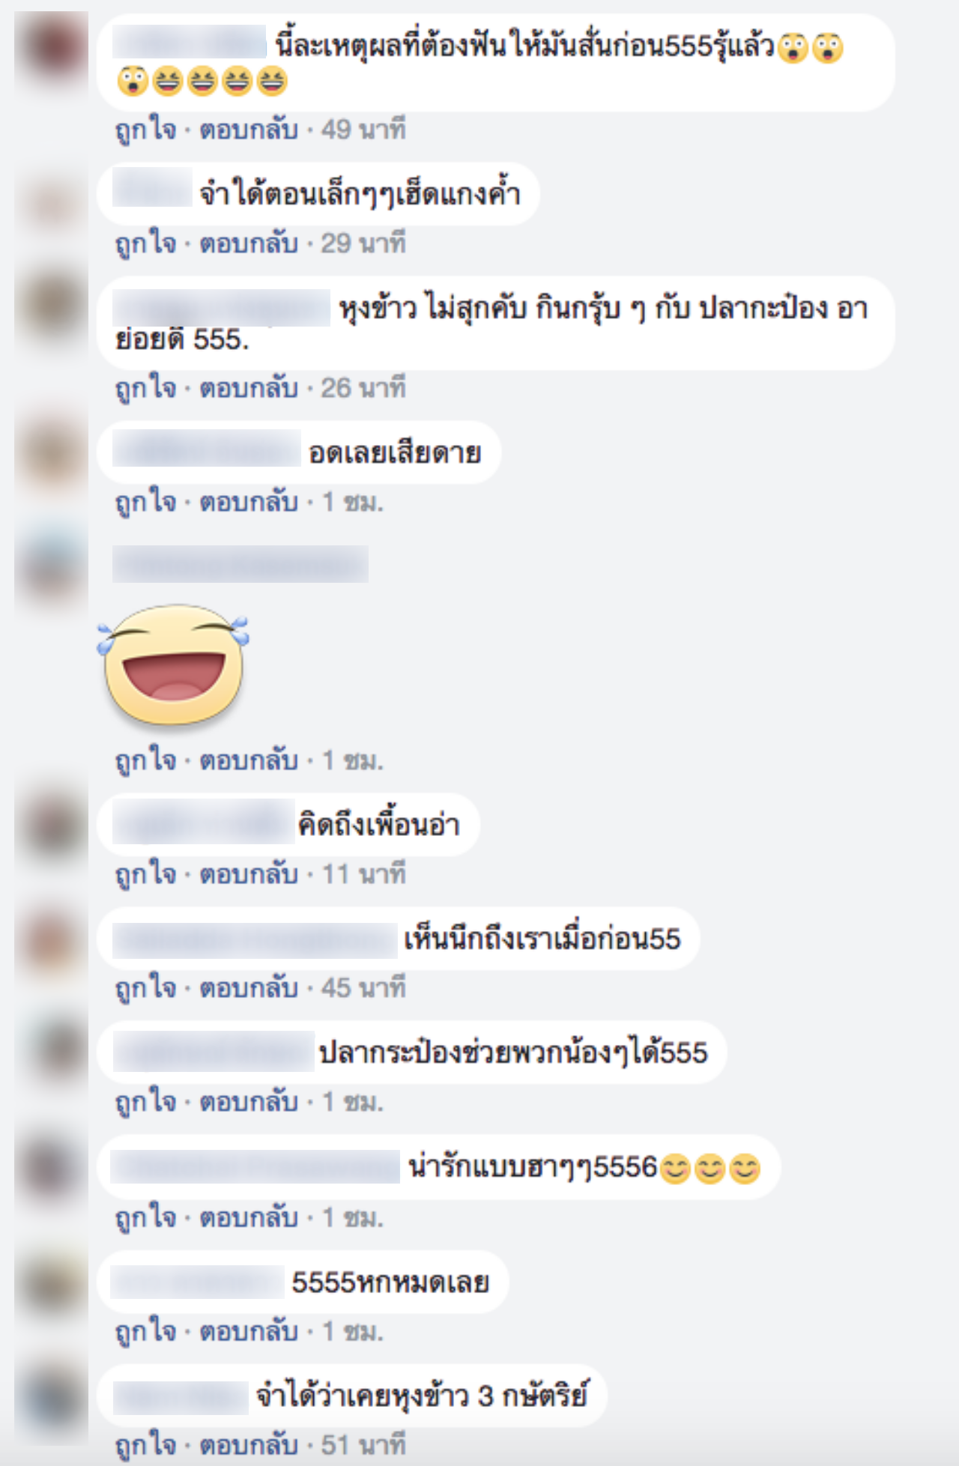Reply to the comment posted 26 นาที ago
Screen dimensions: 959x1466
pyautogui.click(x=249, y=387)
